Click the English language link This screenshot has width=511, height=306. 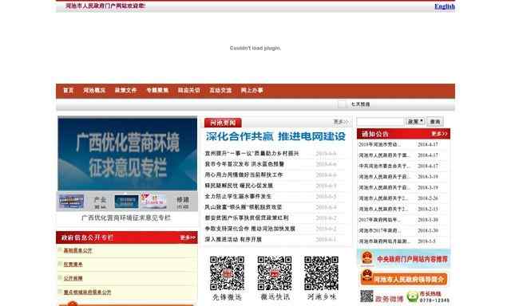tap(445, 6)
